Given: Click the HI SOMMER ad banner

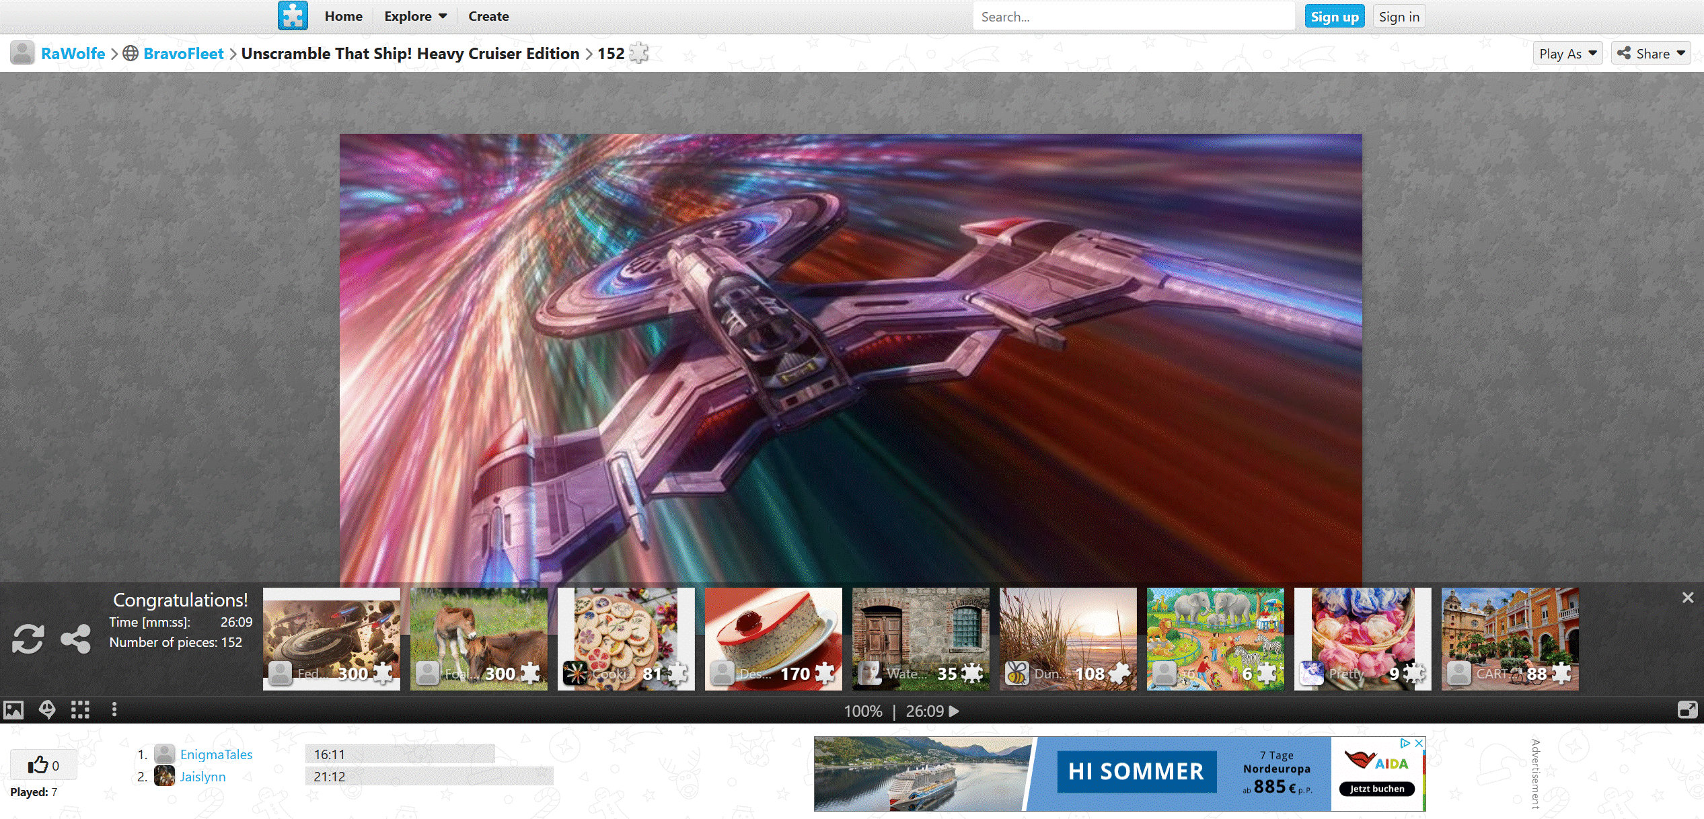Looking at the screenshot, I should [x=1119, y=774].
